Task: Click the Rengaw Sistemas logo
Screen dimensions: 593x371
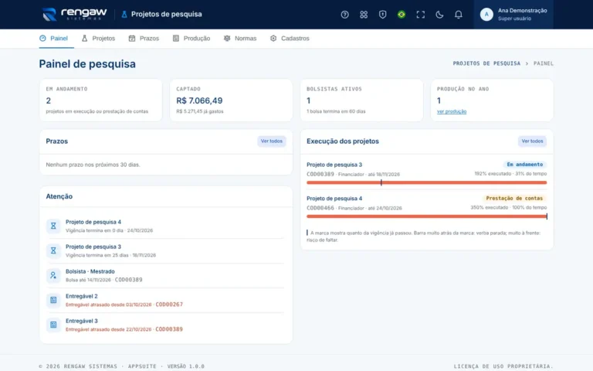Action: pos(74,15)
